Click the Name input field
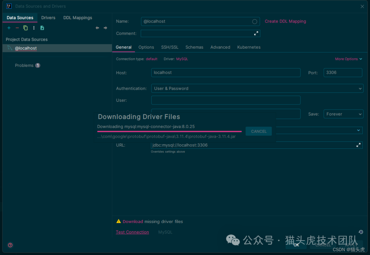The image size is (370, 255). tap(200, 22)
